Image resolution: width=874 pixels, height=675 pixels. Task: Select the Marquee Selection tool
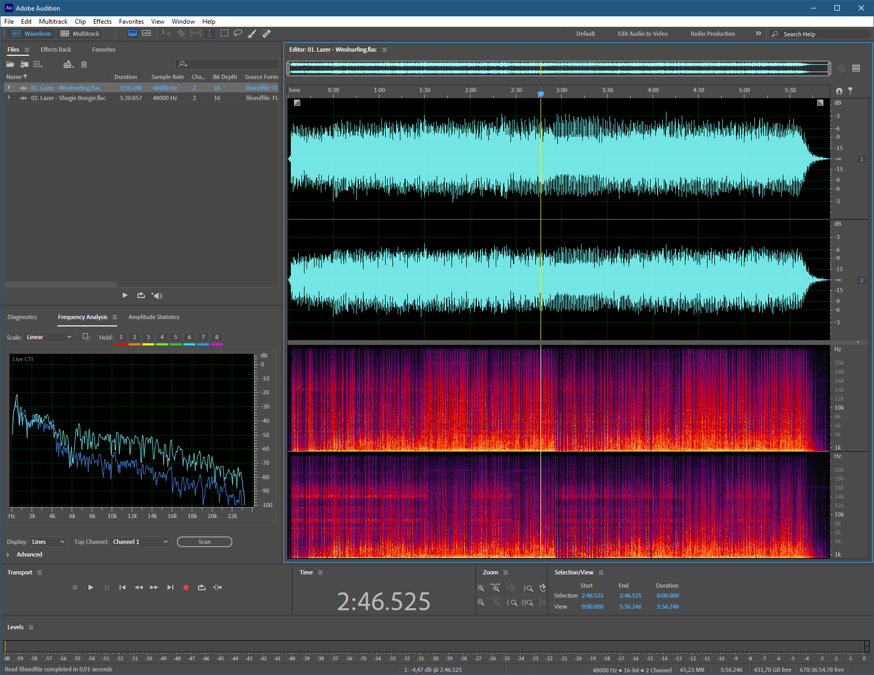pos(224,33)
